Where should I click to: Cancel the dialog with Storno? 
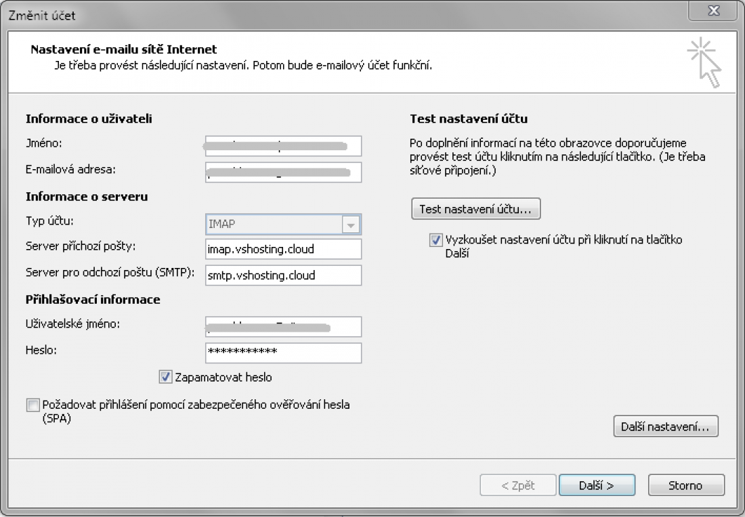point(685,485)
